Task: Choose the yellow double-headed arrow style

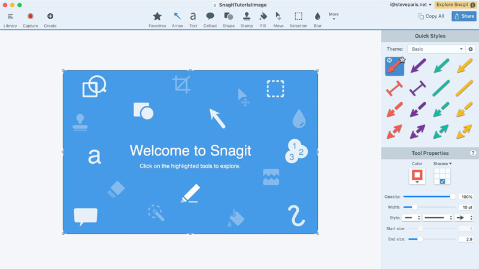Action: [465, 132]
